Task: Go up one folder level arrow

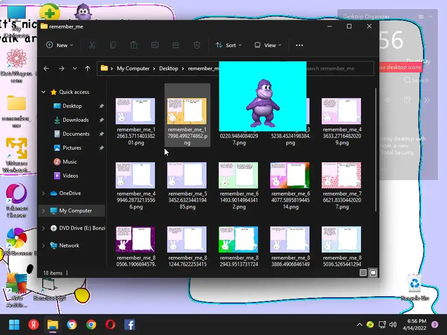Action: (x=87, y=68)
